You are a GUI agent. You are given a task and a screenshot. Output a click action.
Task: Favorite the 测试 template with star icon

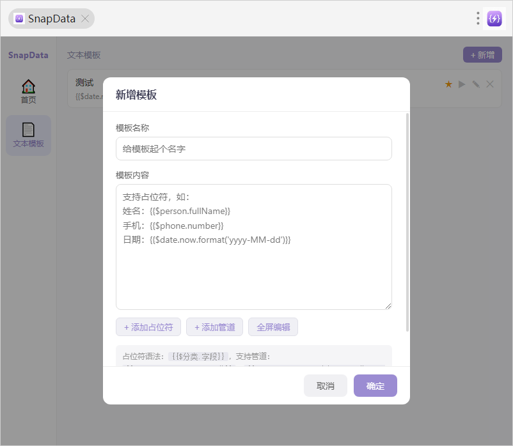click(448, 84)
